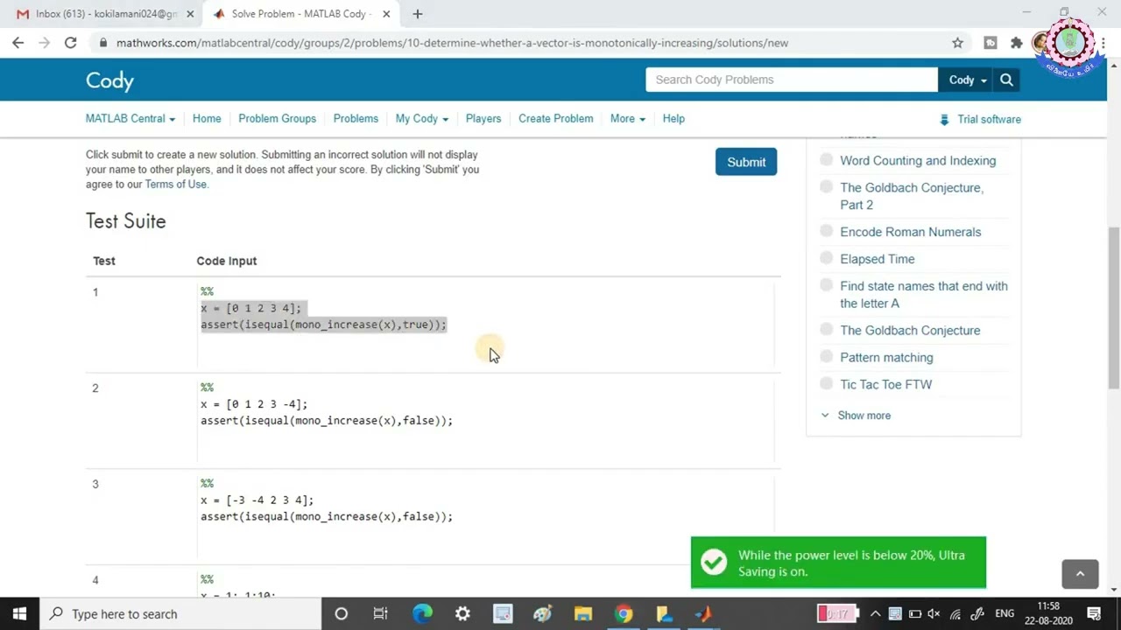Open Paint from the taskbar

542,613
